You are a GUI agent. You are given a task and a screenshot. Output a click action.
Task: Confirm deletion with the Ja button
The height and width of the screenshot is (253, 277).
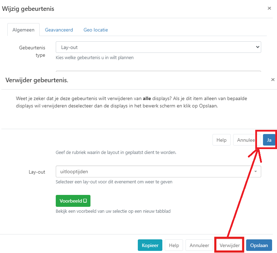click(x=269, y=140)
